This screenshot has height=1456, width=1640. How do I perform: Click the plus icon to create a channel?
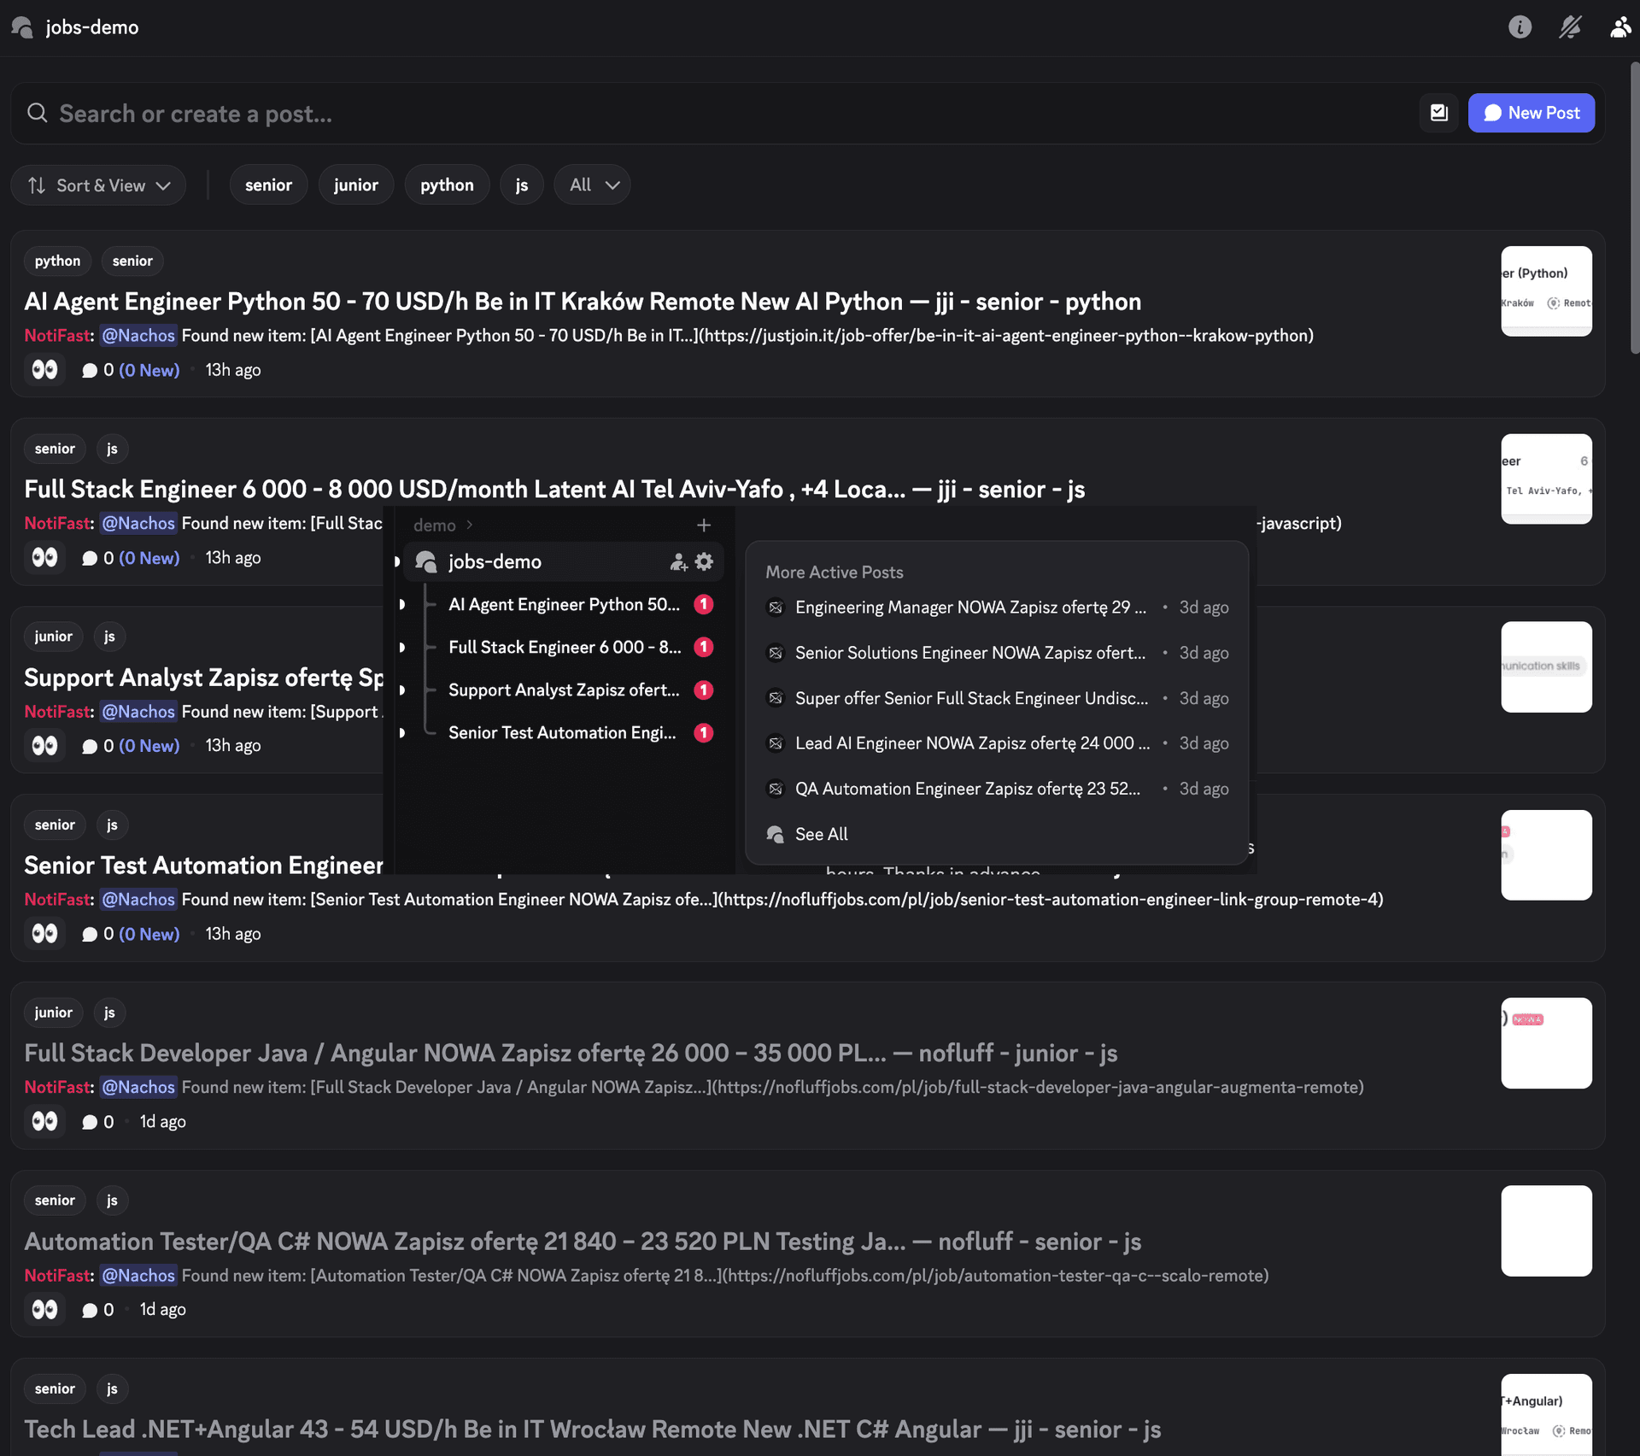click(x=703, y=525)
